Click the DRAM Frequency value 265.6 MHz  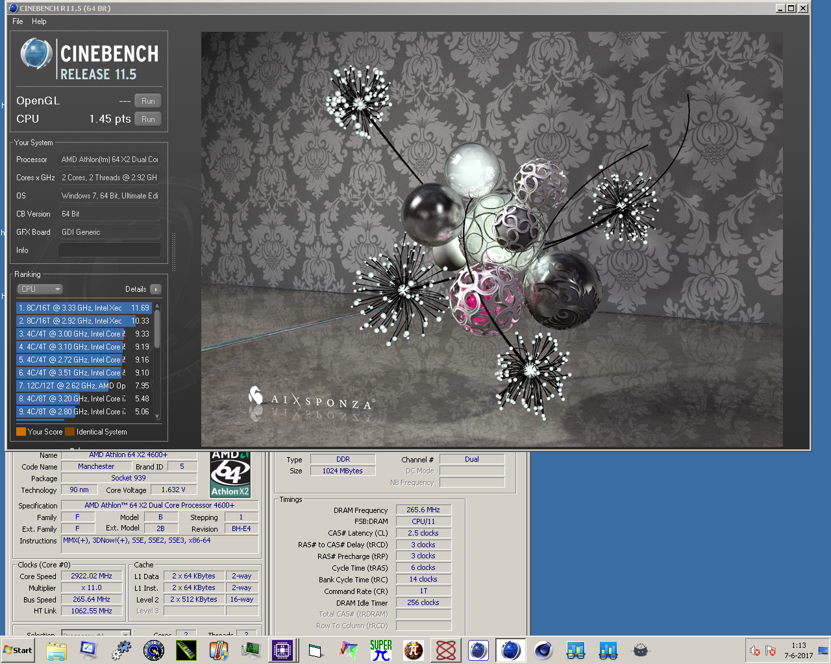pyautogui.click(x=423, y=510)
